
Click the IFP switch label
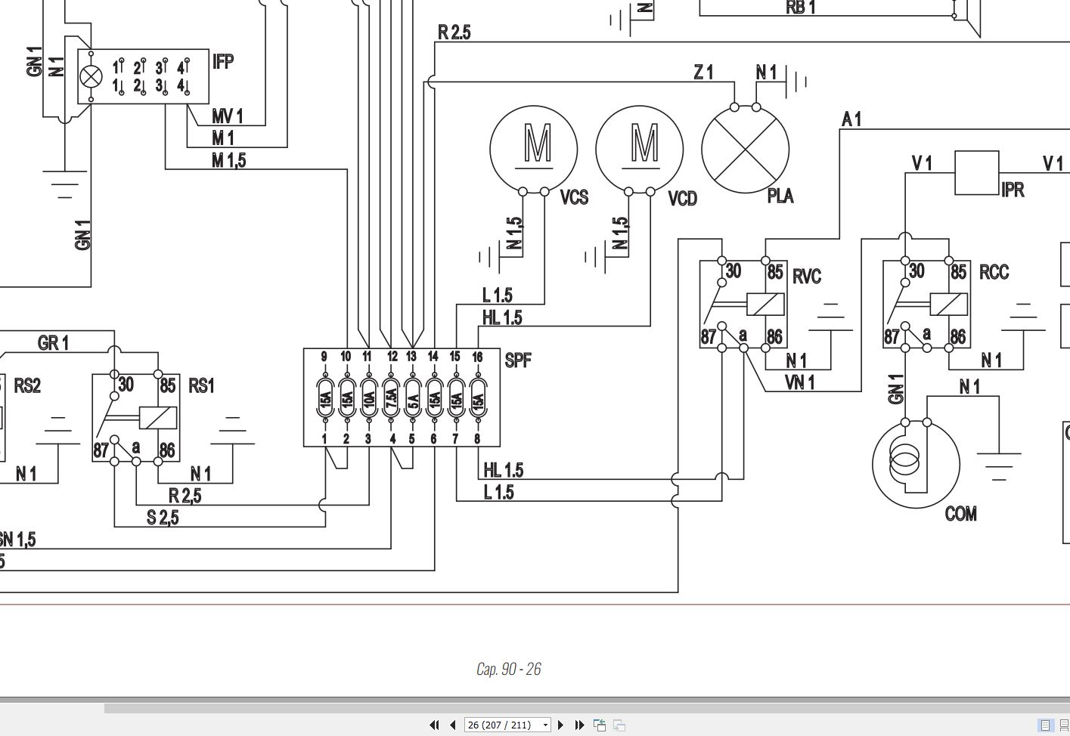tap(223, 62)
